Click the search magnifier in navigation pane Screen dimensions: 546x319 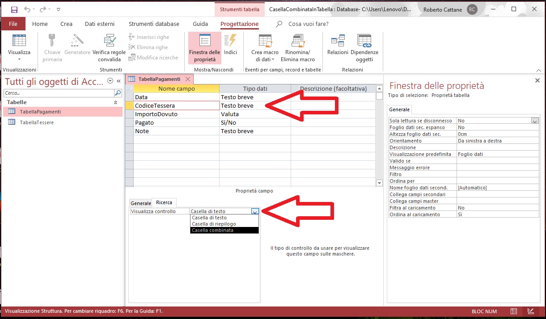point(118,93)
